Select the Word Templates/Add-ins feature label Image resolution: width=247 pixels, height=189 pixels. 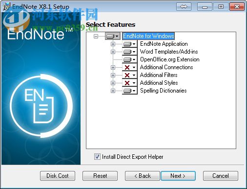coord(169,52)
